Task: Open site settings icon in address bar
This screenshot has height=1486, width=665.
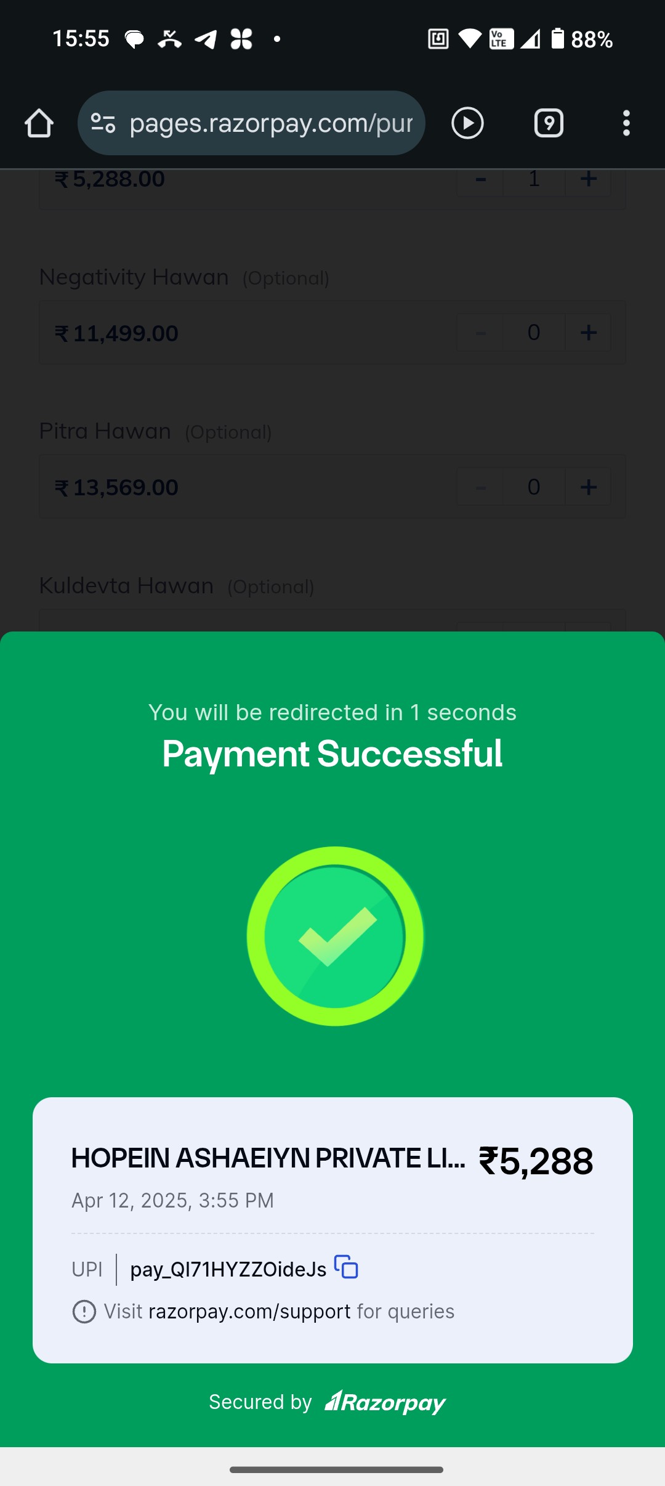Action: click(103, 123)
